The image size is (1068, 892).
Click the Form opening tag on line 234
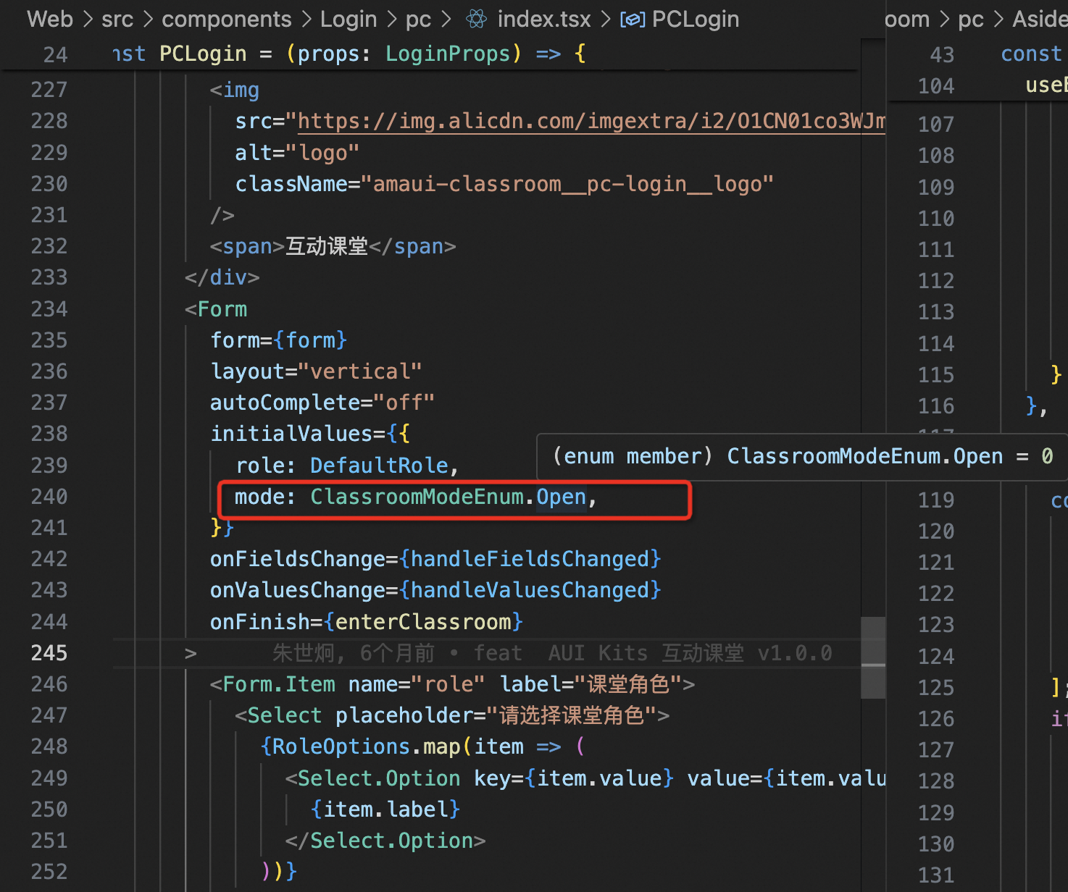[x=216, y=309]
